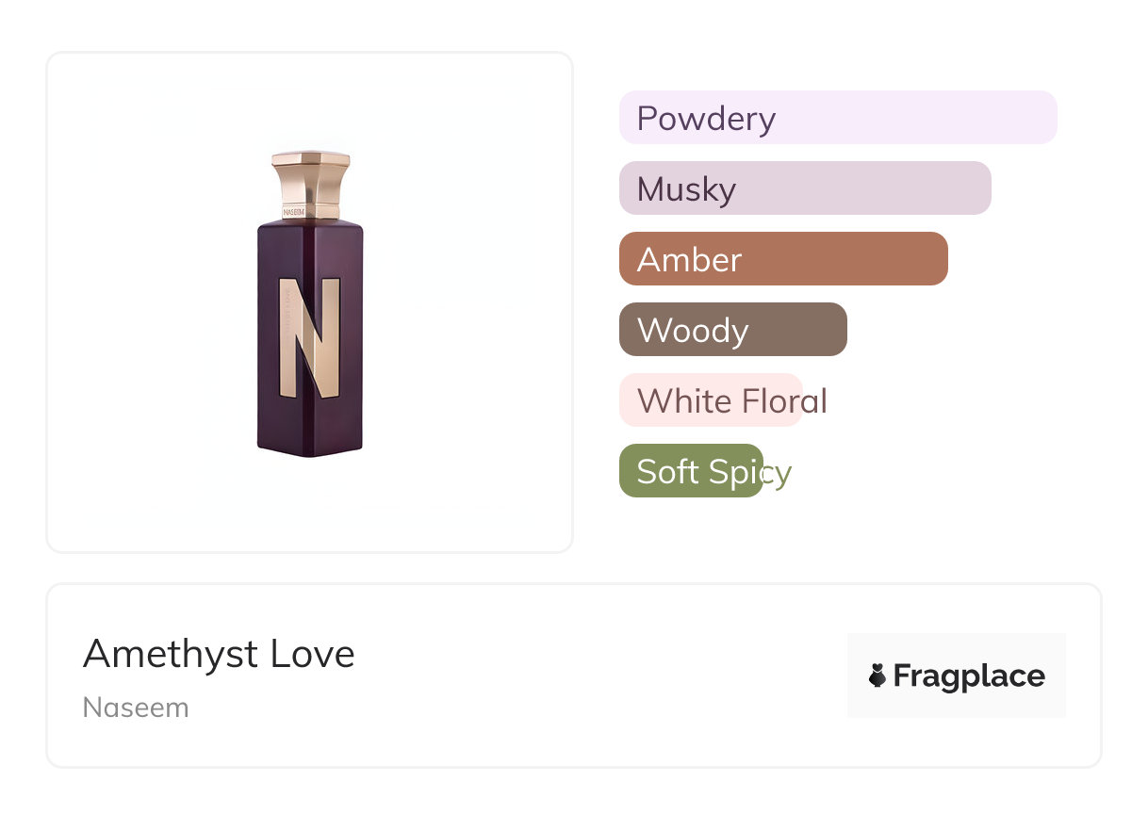Viewport: 1148px width, 814px height.
Task: Click the Amethyst Love title
Action: 219,654
